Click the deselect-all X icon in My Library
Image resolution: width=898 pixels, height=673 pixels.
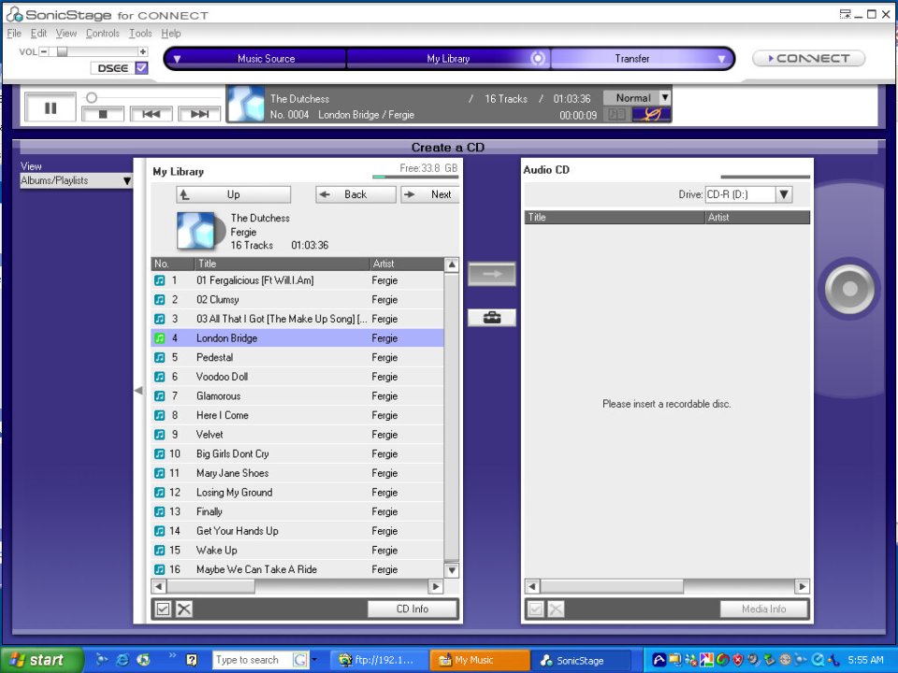tap(184, 609)
